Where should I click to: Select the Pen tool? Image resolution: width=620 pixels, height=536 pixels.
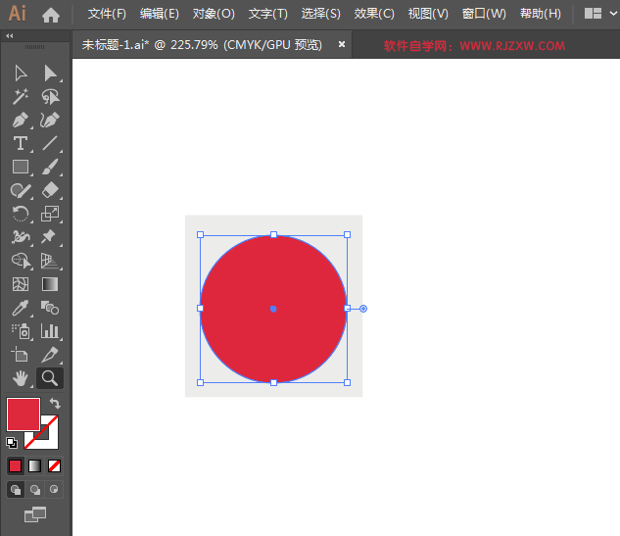21,121
